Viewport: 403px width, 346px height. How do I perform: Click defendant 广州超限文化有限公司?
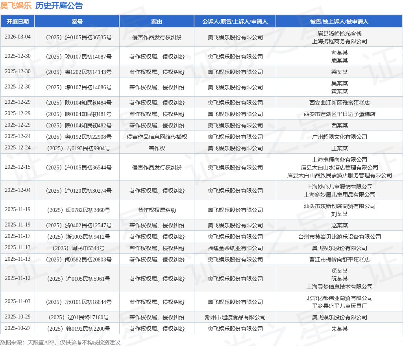339,137
